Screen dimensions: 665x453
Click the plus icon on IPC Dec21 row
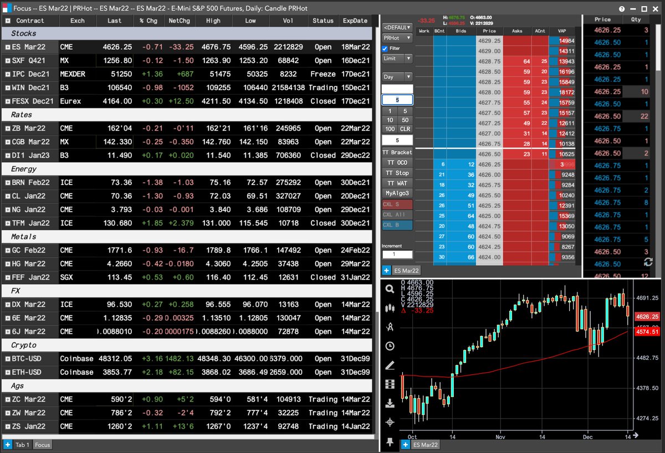click(7, 74)
